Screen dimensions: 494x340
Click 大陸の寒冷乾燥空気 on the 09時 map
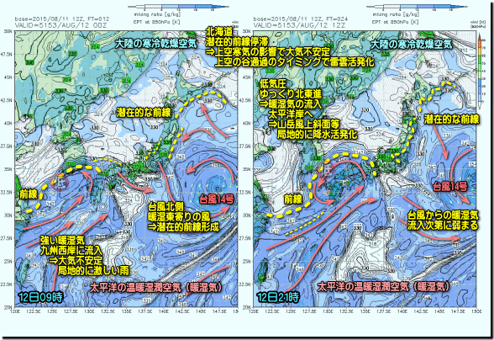[156, 44]
